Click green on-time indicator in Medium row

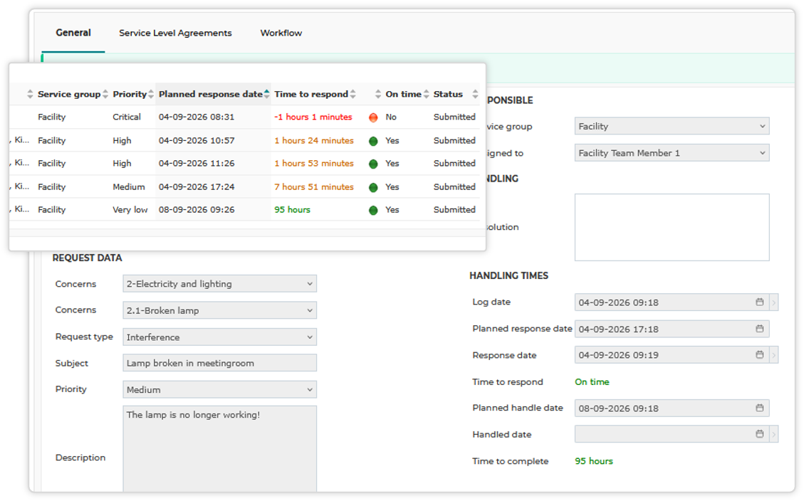click(373, 187)
